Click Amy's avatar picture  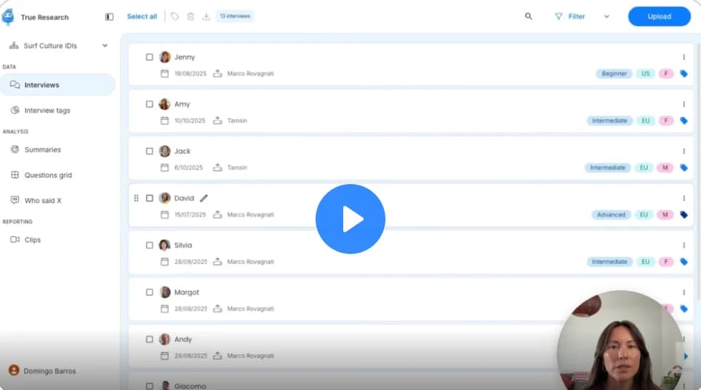tap(165, 104)
